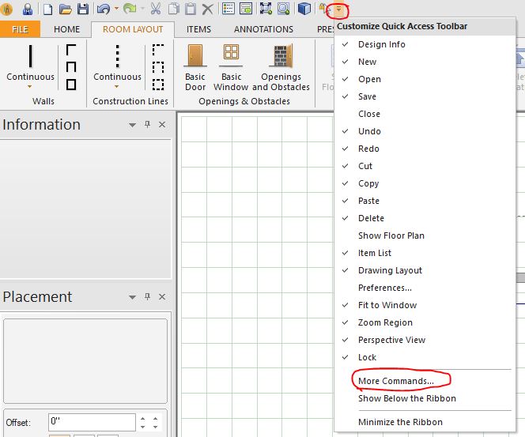
Task: Switch to the ANNOTATIONS tab
Action: click(263, 29)
